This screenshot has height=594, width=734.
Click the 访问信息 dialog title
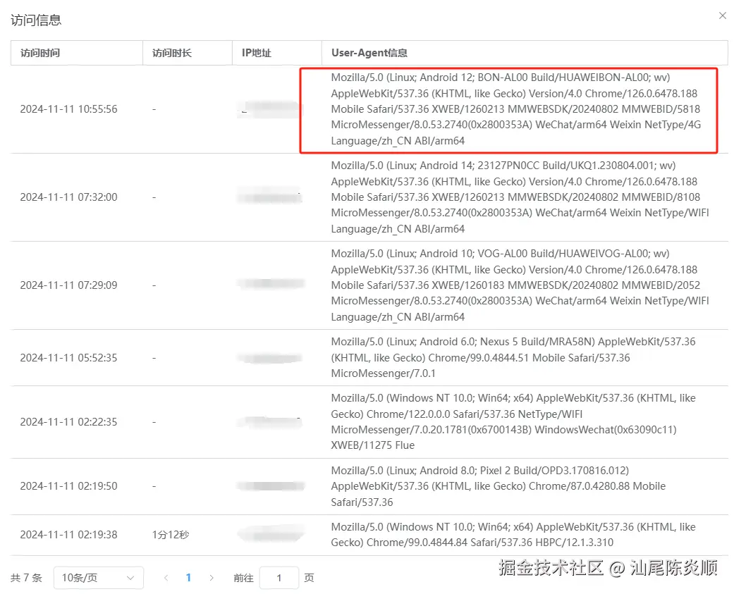pos(36,20)
